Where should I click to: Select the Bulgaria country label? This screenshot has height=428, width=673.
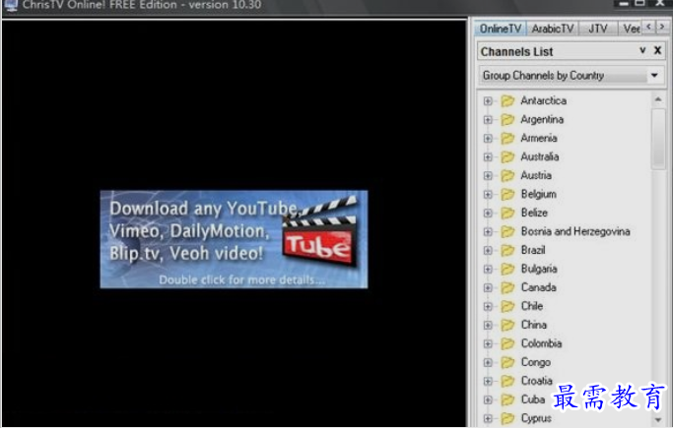[x=539, y=269]
